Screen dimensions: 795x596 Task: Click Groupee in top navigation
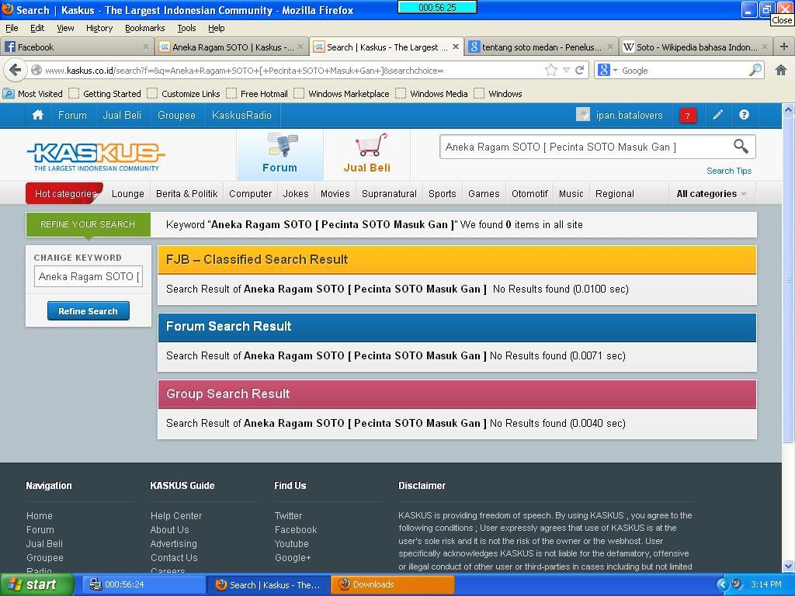[x=176, y=115]
